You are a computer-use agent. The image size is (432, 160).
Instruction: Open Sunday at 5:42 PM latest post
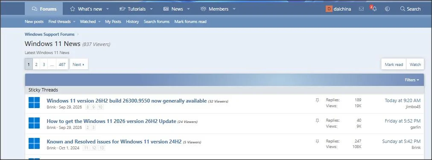(x=401, y=141)
